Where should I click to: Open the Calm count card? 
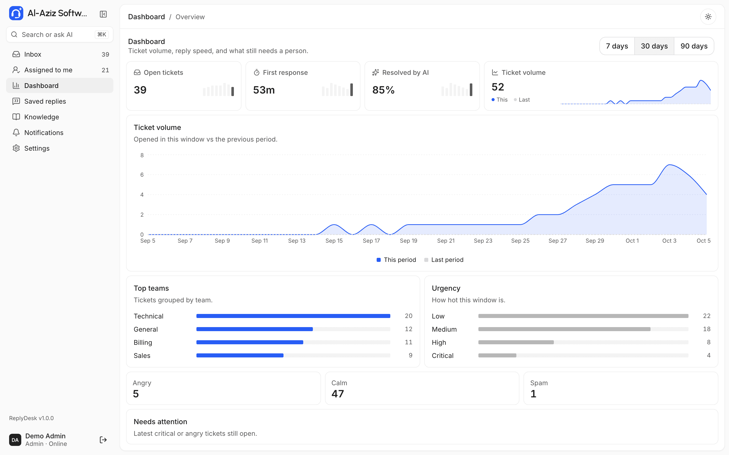pyautogui.click(x=422, y=388)
